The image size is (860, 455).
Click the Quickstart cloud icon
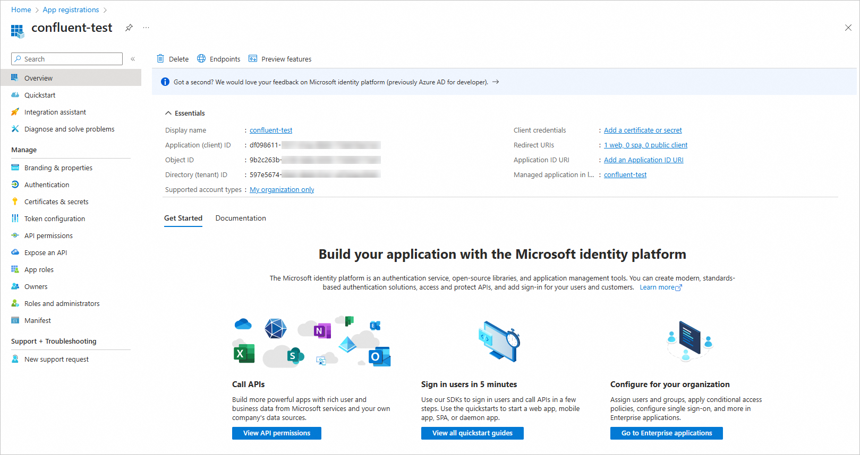pos(15,95)
